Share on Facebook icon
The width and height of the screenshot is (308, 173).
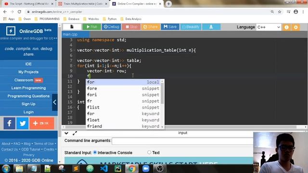click(x=9, y=124)
